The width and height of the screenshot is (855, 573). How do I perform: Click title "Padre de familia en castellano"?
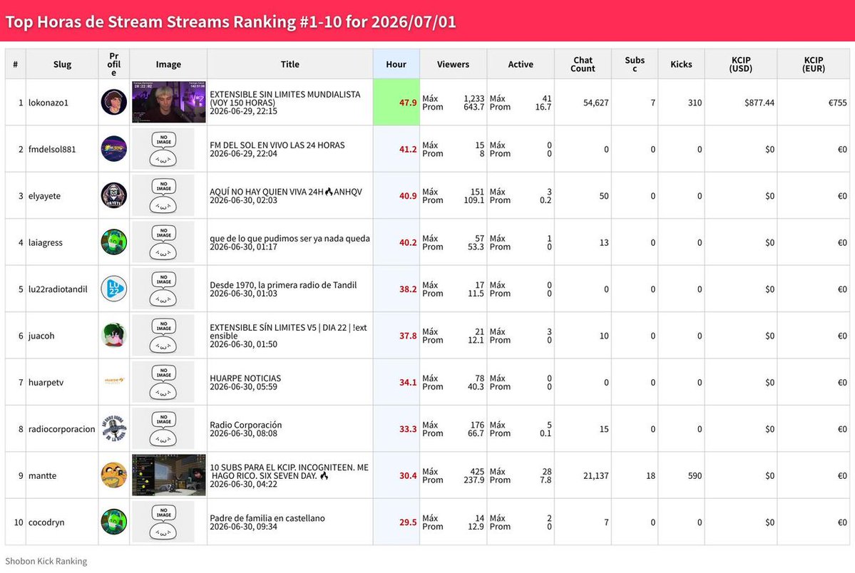point(267,518)
